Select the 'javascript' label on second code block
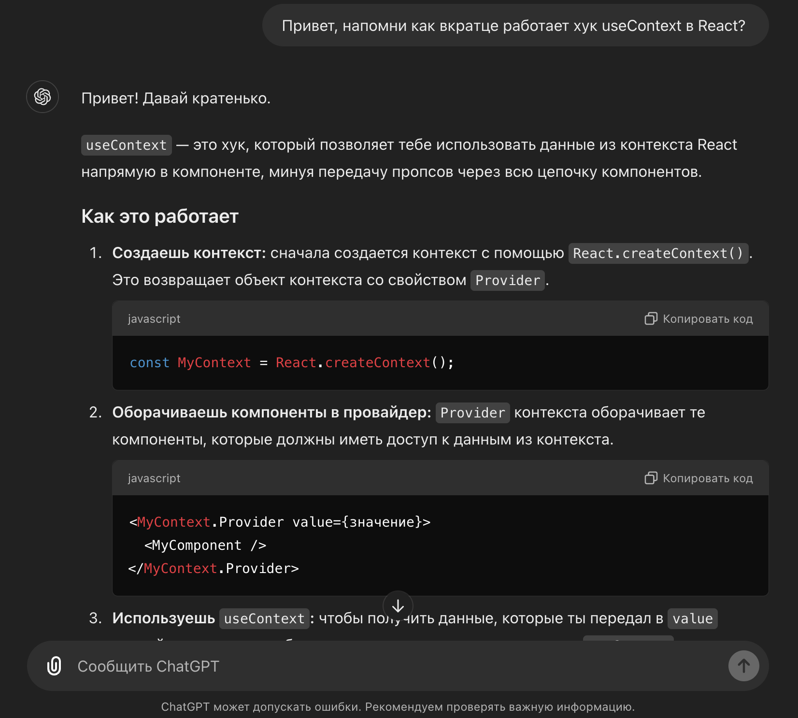798x718 pixels. pos(154,478)
